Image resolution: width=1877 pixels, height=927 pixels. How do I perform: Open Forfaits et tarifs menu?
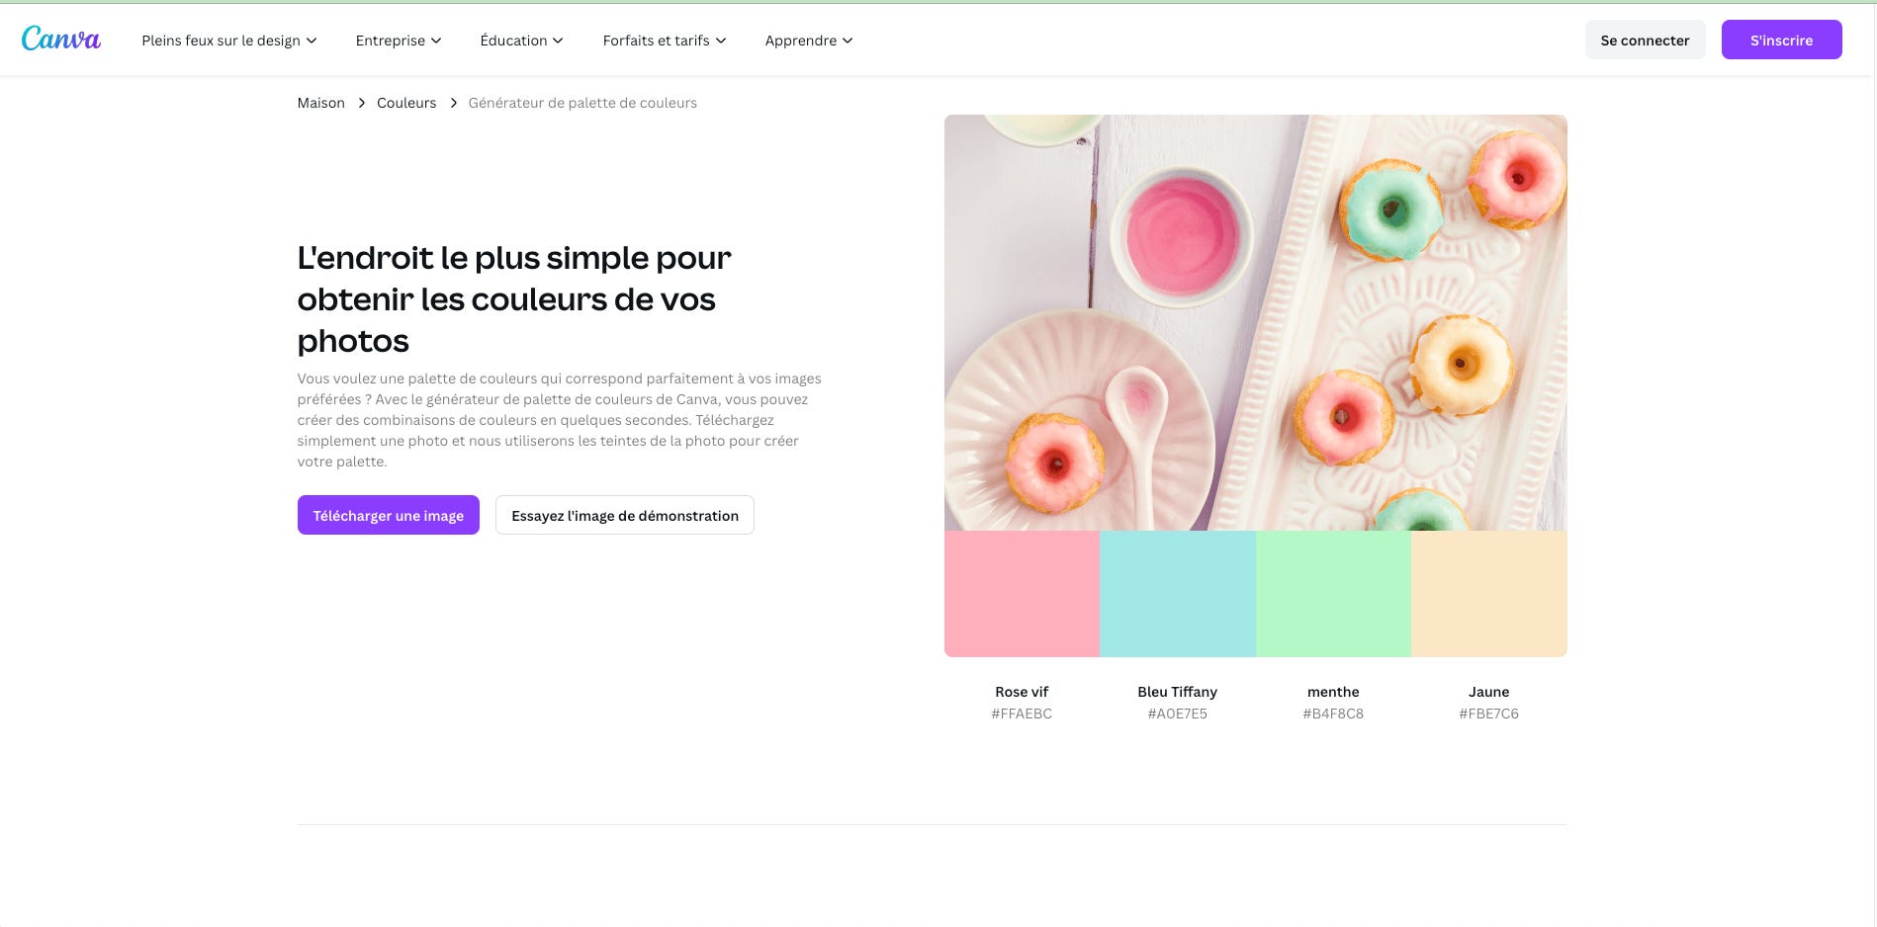(665, 41)
